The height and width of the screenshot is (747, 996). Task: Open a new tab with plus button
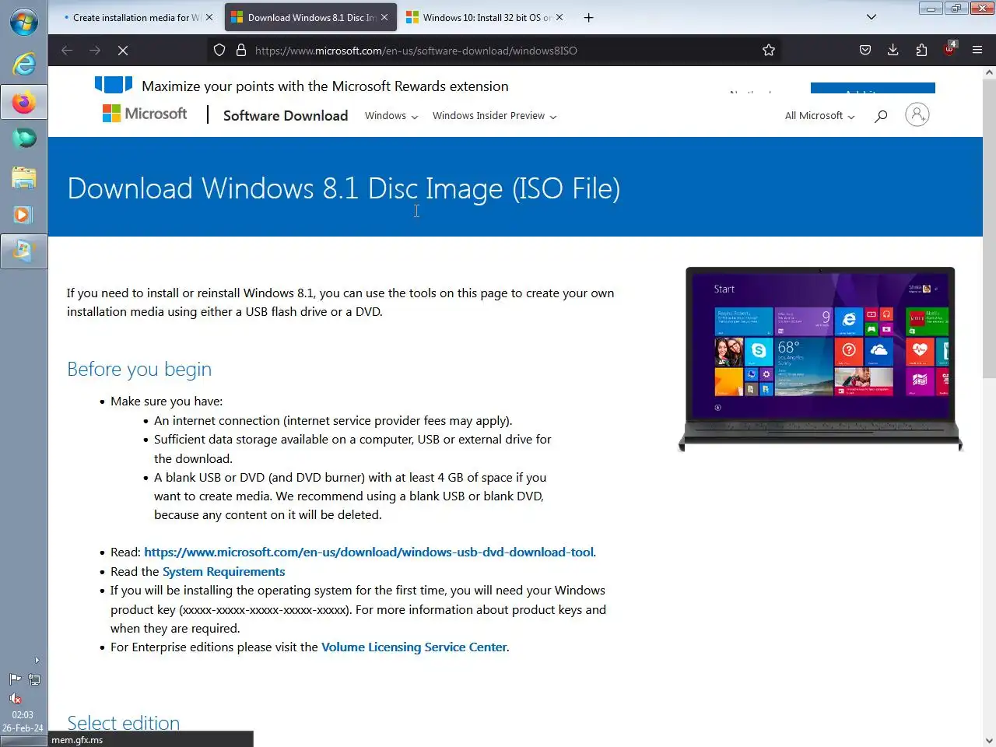pos(589,17)
